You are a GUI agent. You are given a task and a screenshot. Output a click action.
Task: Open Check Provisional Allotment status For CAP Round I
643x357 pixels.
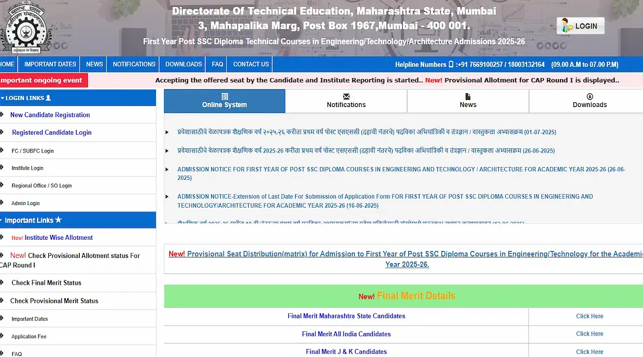(70, 260)
